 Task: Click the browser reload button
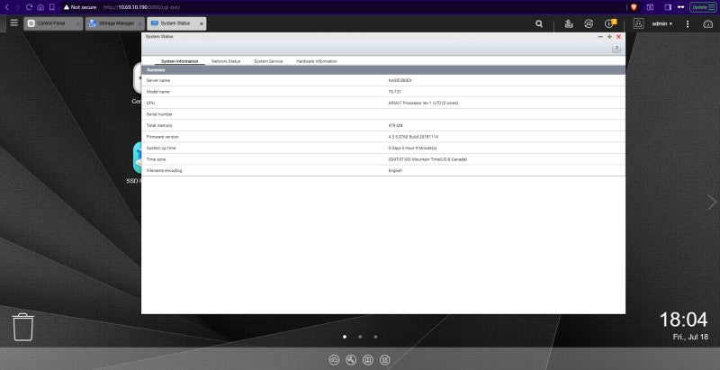29,7
